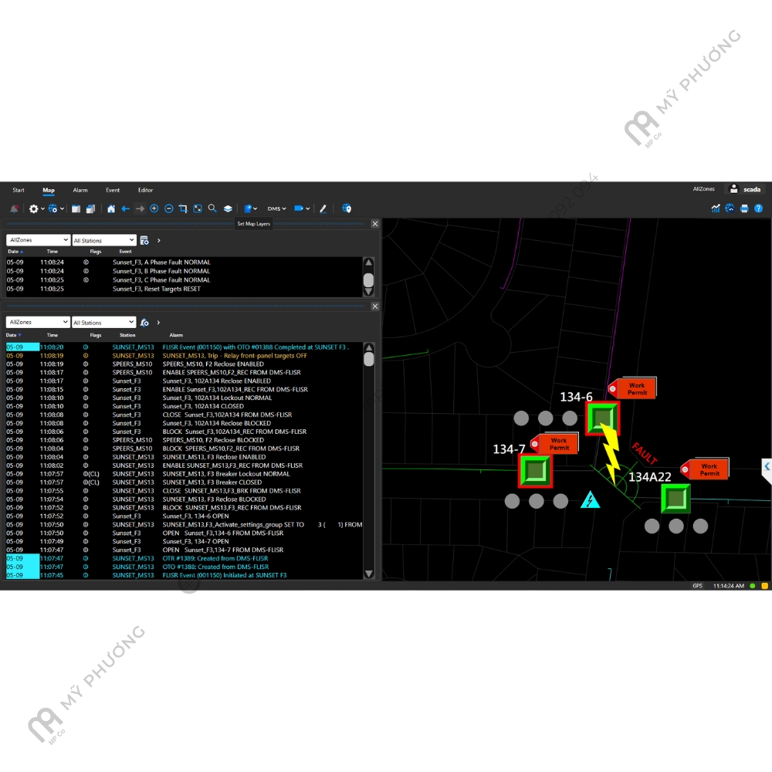Expand AllZones dropdown in event panel
This screenshot has width=772, height=772.
(x=38, y=240)
